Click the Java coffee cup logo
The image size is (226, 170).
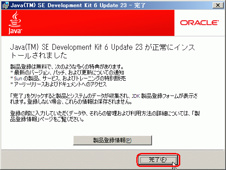click(15, 23)
